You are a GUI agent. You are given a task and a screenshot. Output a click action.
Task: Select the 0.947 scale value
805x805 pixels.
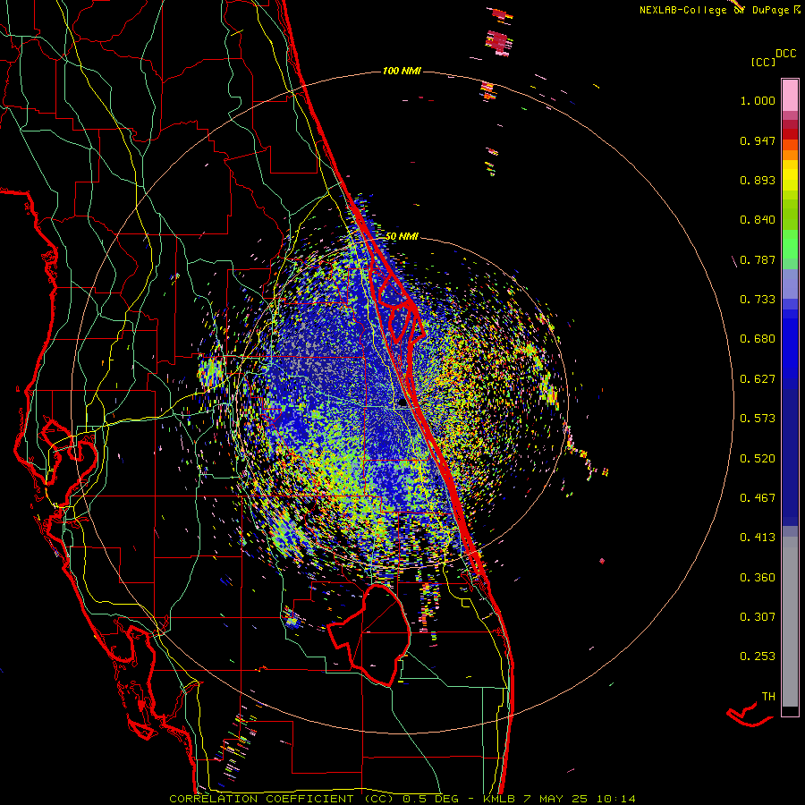pos(758,140)
